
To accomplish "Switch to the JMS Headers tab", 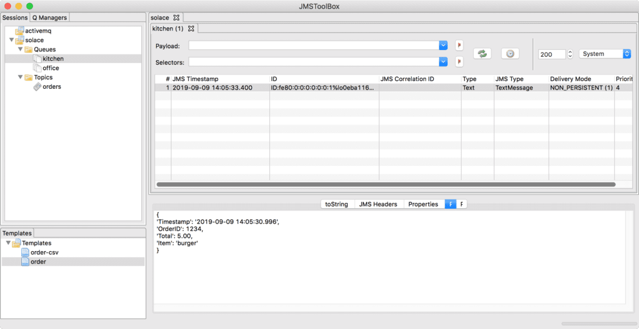I will click(x=379, y=204).
